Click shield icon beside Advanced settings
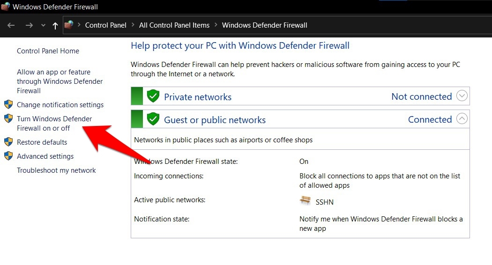The height and width of the screenshot is (265, 492). [8, 156]
